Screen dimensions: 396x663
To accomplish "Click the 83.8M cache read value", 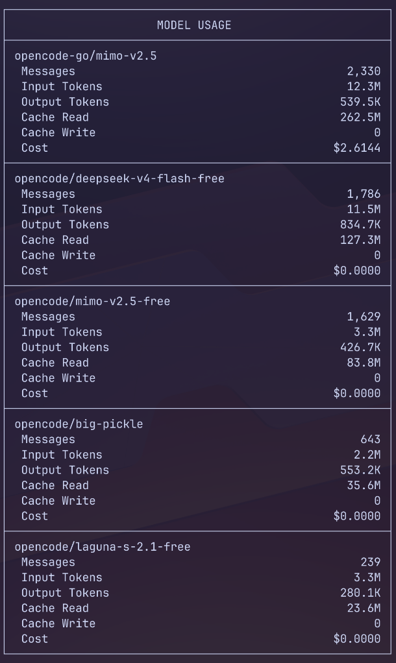I will point(364,363).
